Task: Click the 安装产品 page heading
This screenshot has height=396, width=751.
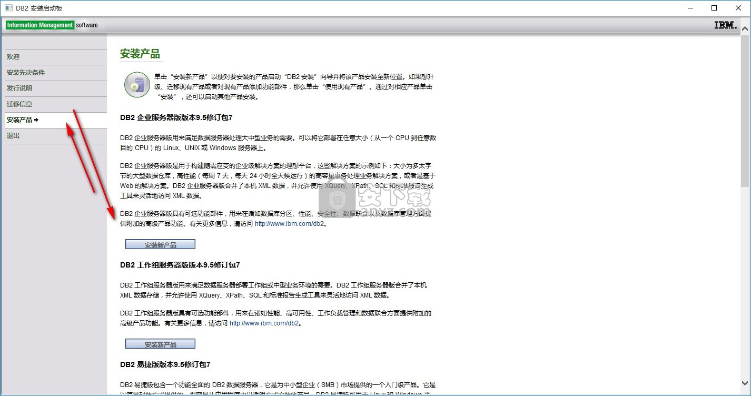Action: point(140,54)
